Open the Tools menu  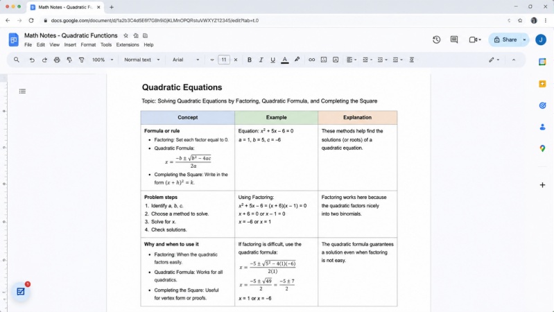tap(106, 45)
